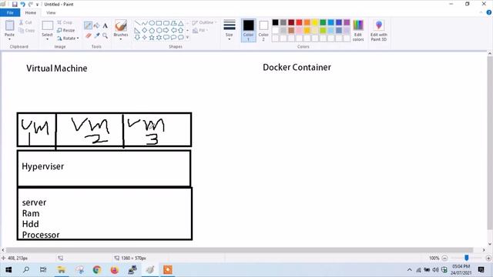This screenshot has width=493, height=277.
Task: Click the Save icon in title bar
Action: pos(15,5)
